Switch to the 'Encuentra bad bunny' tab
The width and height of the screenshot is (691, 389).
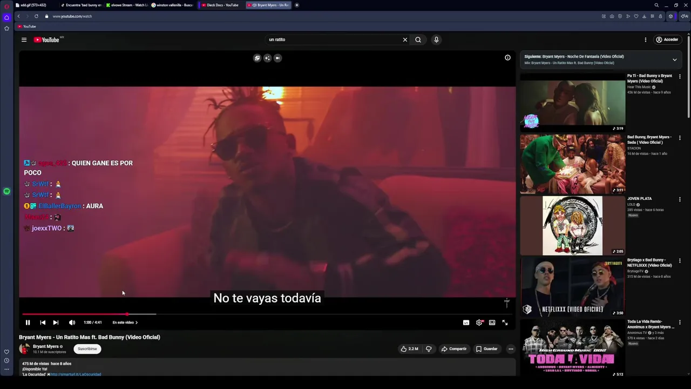pos(81,5)
